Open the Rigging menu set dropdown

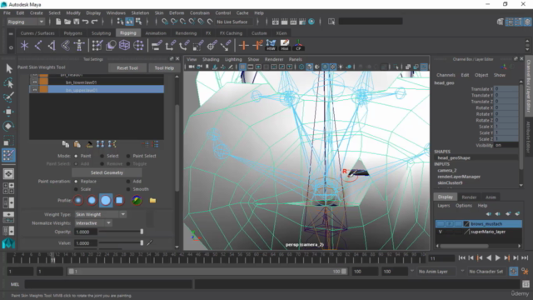26,22
